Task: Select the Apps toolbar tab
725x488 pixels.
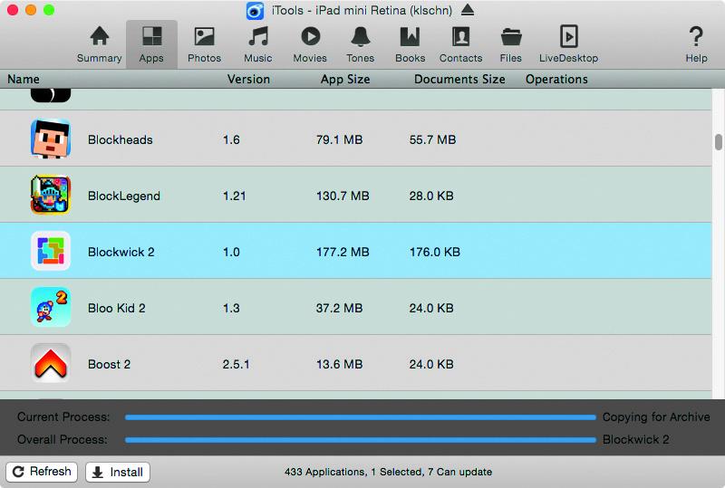Action: pos(151,45)
